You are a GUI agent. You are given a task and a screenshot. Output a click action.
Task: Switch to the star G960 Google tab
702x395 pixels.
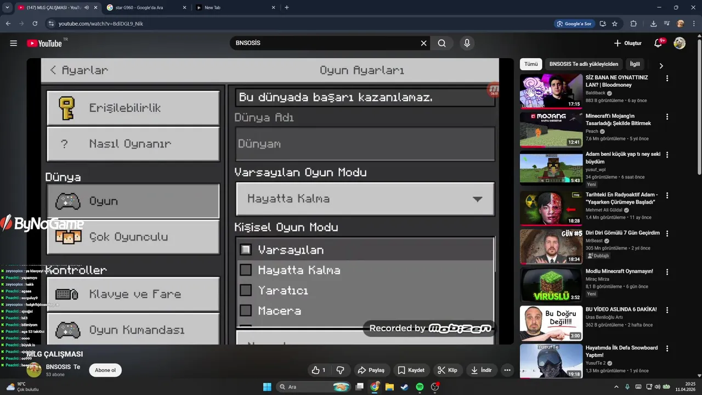(146, 8)
